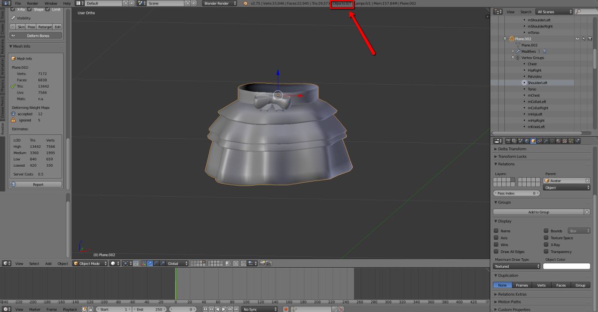Open the Playback menu in timeline
This screenshot has height=312, width=598.
pos(70,309)
